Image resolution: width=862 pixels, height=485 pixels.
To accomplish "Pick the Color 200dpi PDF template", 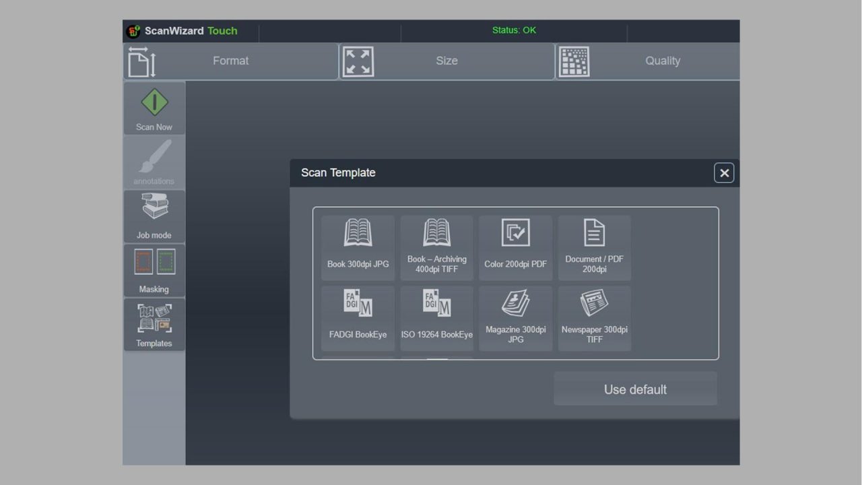I will tap(515, 247).
